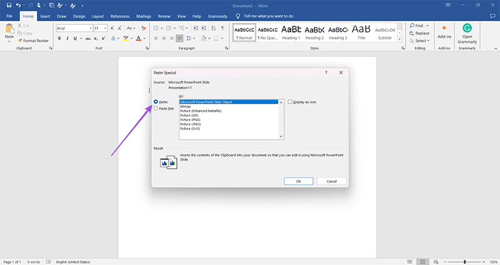Select Microsoft PowerPoint Slide Object in list
This screenshot has width=500, height=265.
point(229,102)
